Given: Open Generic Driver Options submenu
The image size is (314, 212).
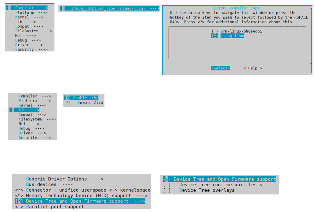Looking at the screenshot, I should coord(65,179).
